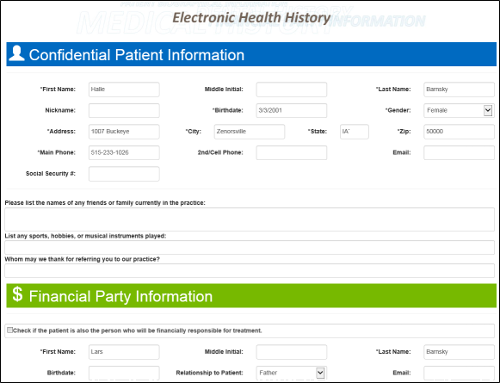Focus the 2nd/Cell Phone field
Viewport: 500px width, 383px height.
point(292,152)
